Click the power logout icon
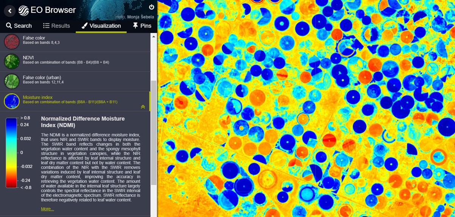This screenshot has width=455, height=217. [x=152, y=7]
